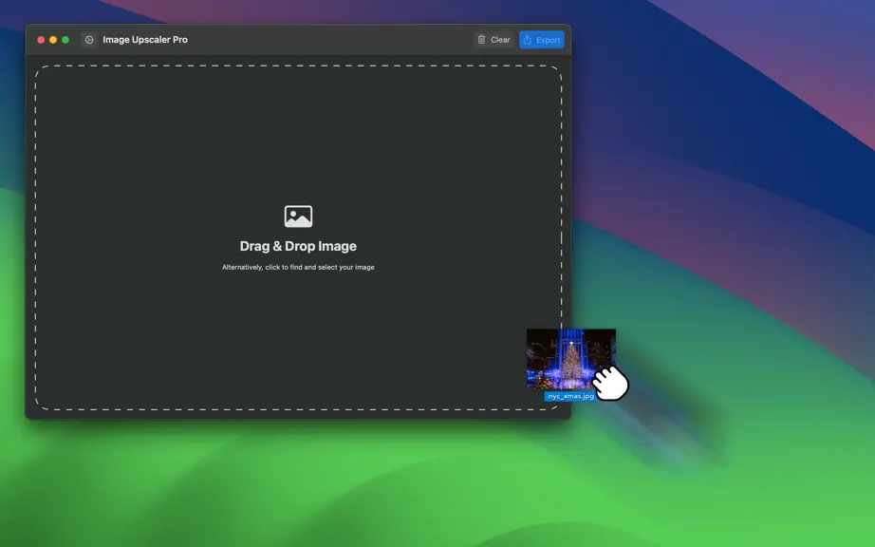Click the Christmas tree in the dragged photo
This screenshot has height=547, width=875.
coord(570,361)
